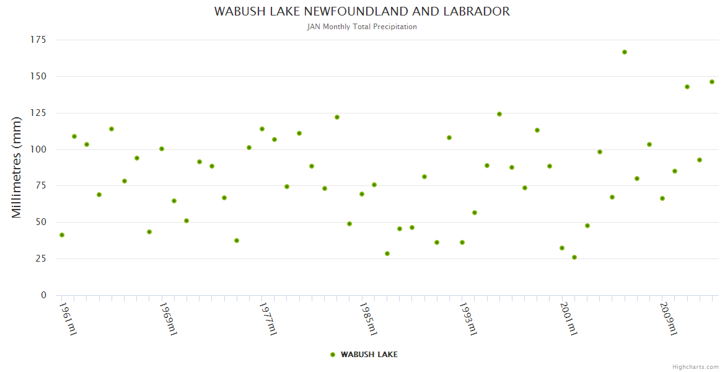
Task: Click the green legend marker dot
Action: click(333, 355)
